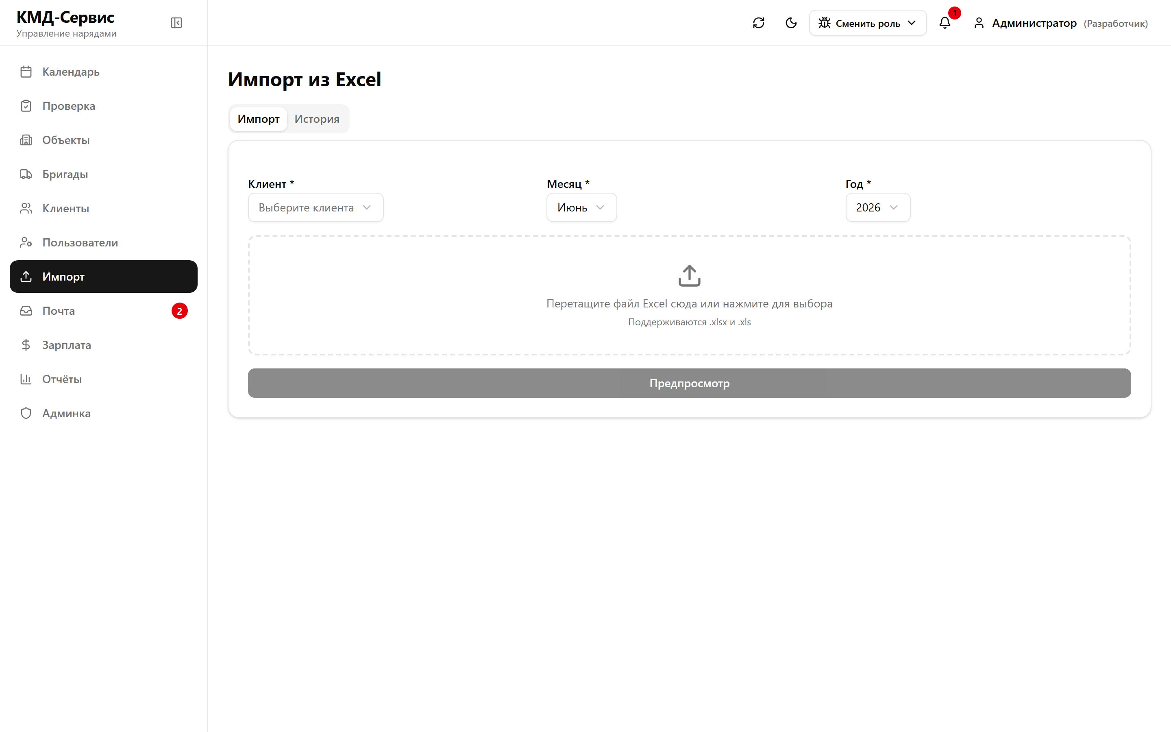Screen dimensions: 1171x732
Task: Click the КМД-Сервис logo title
Action: click(65, 17)
